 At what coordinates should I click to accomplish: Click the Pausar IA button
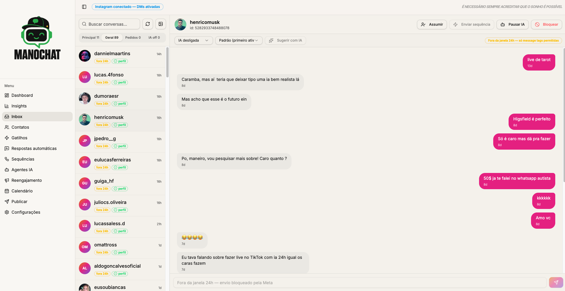click(x=512, y=24)
